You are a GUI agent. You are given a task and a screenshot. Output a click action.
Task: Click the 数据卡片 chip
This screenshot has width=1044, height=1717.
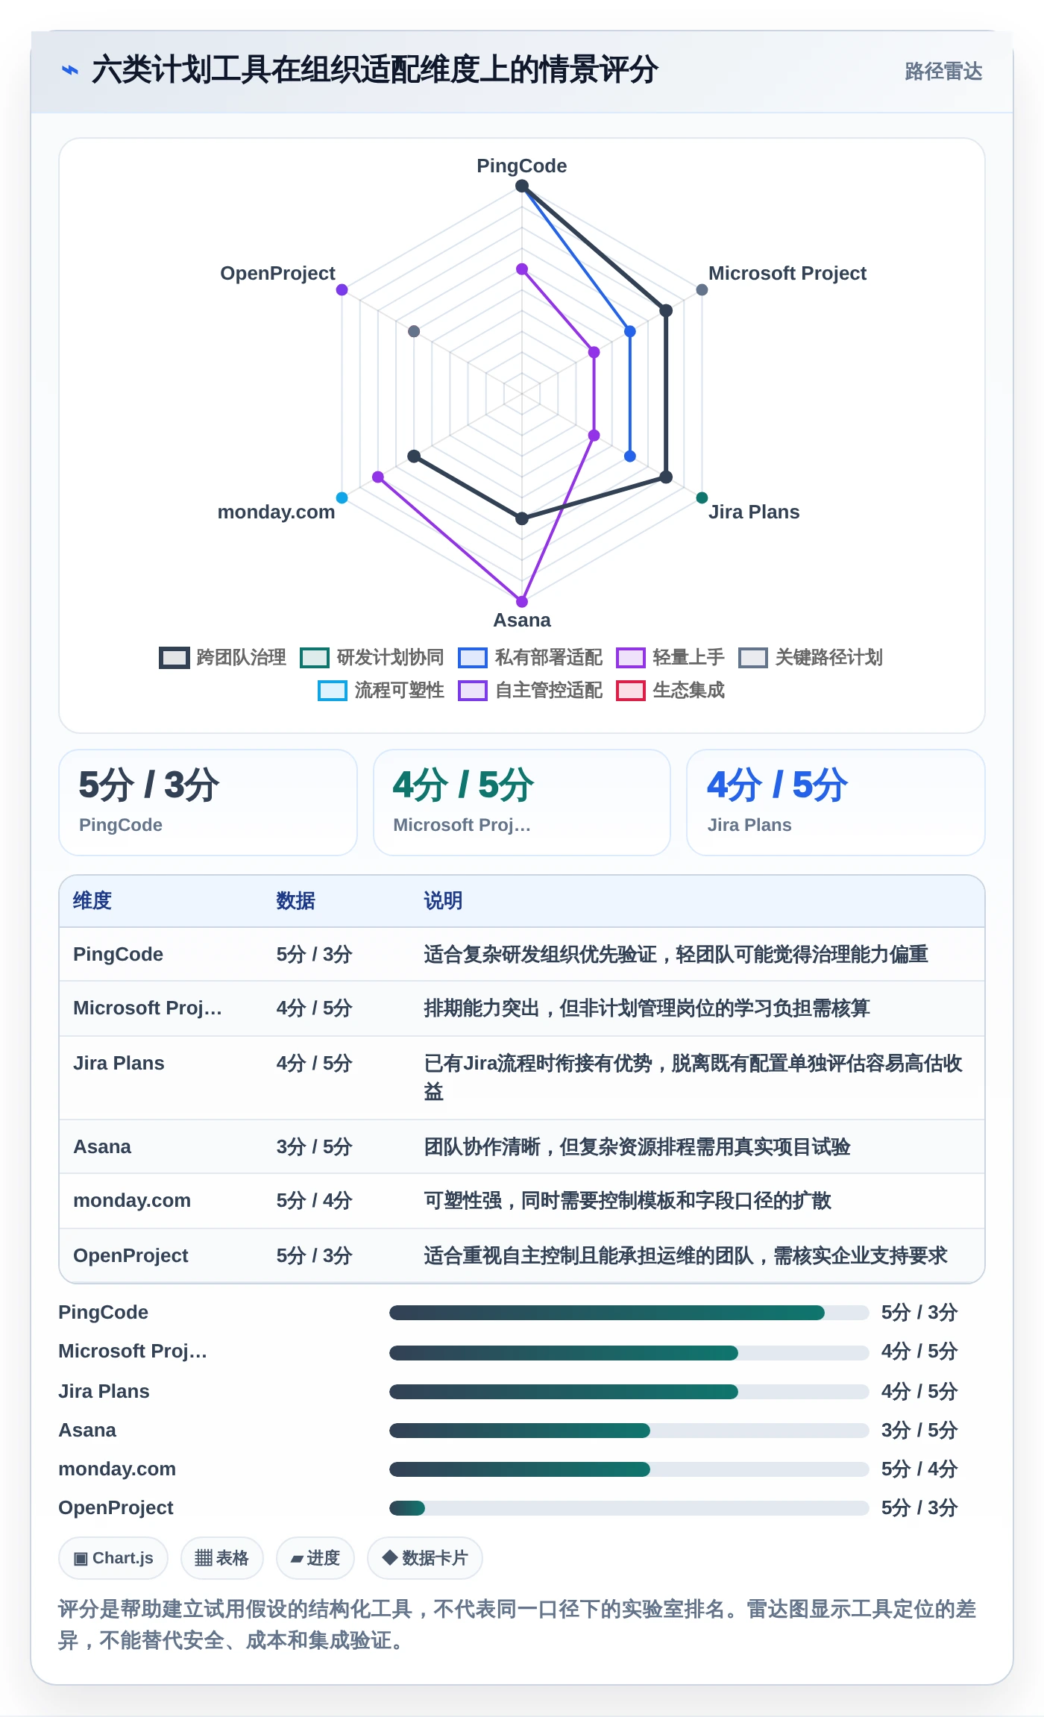(425, 1558)
